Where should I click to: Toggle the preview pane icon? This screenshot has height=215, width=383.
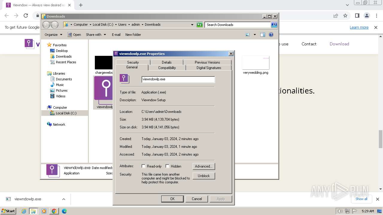[263, 35]
